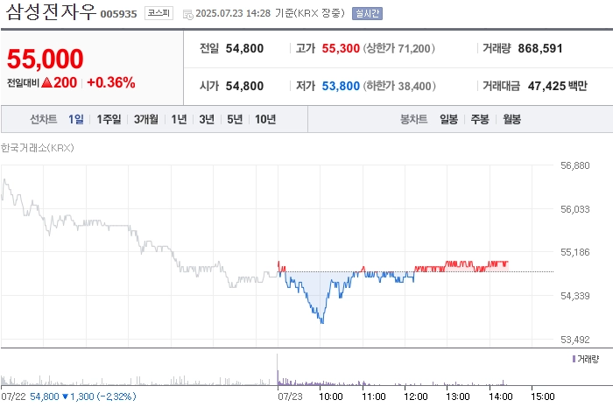Click the calendar icon beside the timestamp
This screenshot has width=613, height=407.
(x=188, y=14)
